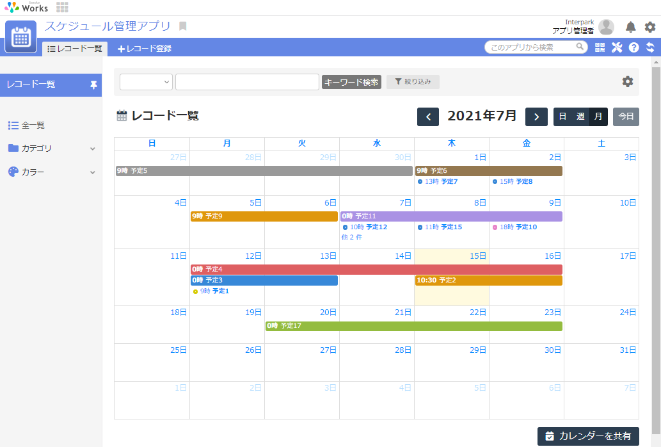The image size is (661, 447).
Task: Open the help question mark icon
Action: point(633,47)
